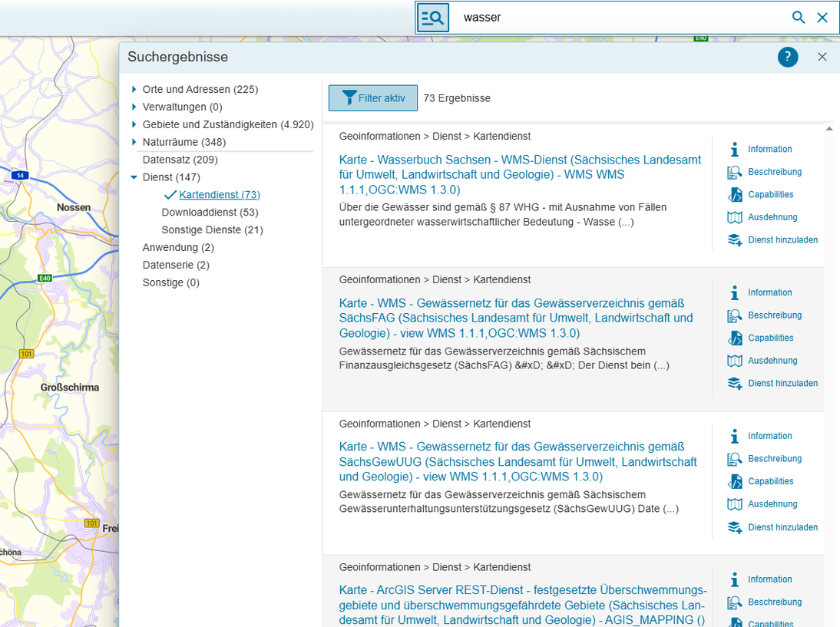Close the Suchergebnisse panel
Image resolution: width=840 pixels, height=627 pixels.
click(x=822, y=57)
